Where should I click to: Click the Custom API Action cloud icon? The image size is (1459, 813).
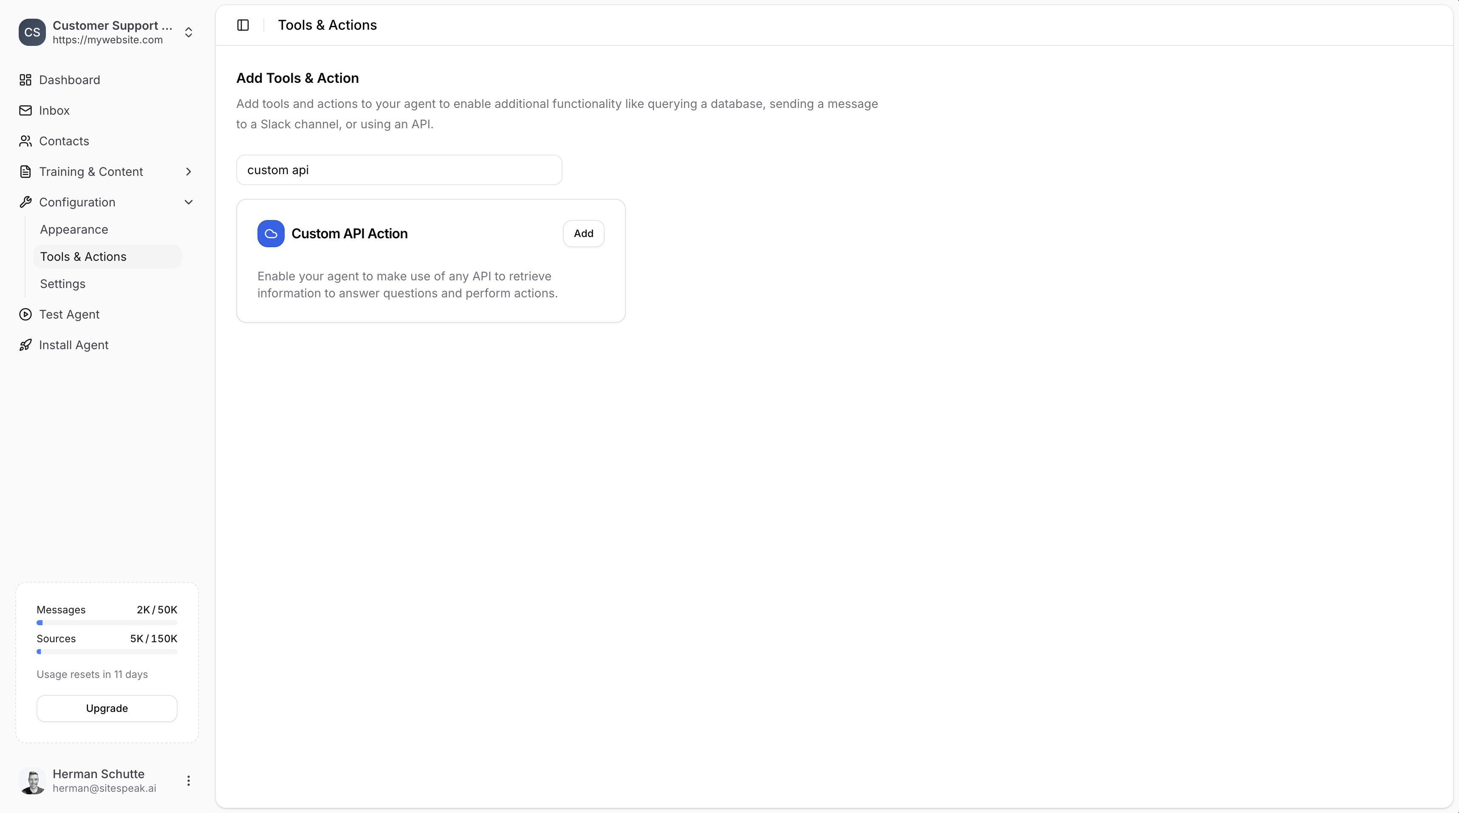click(x=270, y=233)
